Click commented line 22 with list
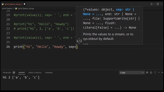The image size is (164, 92). 44,29
